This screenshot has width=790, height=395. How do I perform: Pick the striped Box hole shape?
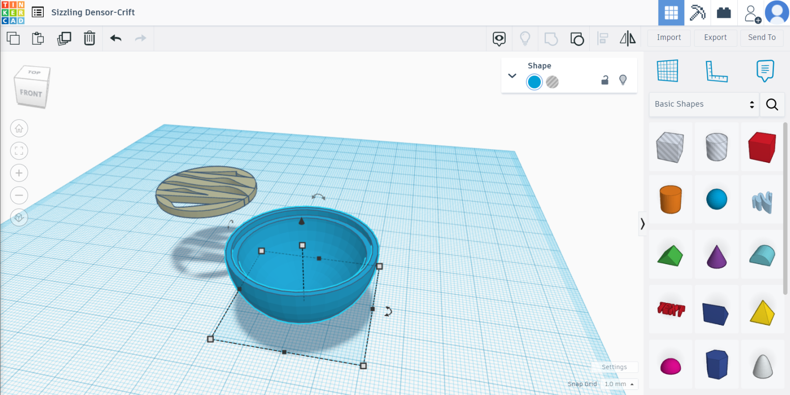(x=671, y=147)
